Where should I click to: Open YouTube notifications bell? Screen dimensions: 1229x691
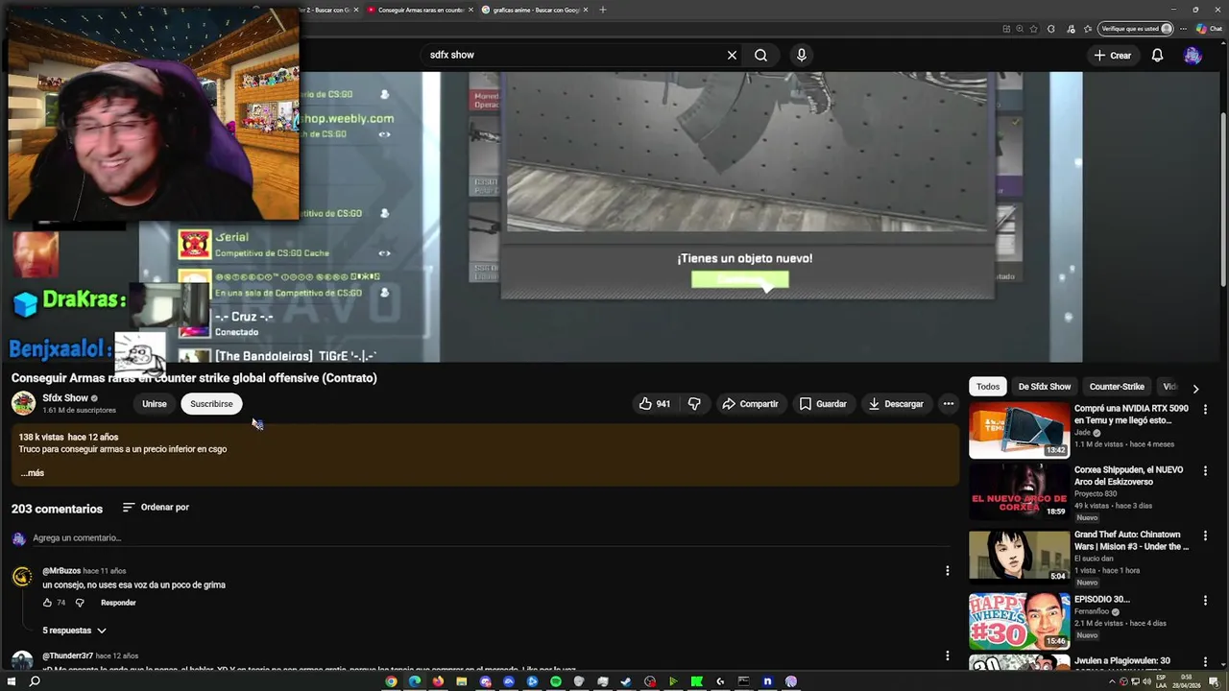[1157, 56]
